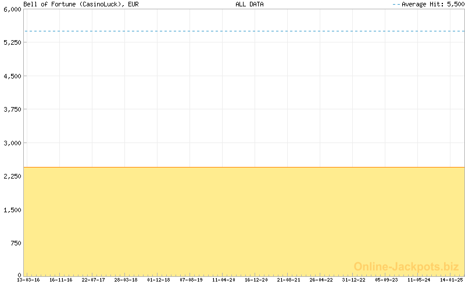Click the 11-04-20 x-axis date
The height and width of the screenshot is (285, 465).
224,280
